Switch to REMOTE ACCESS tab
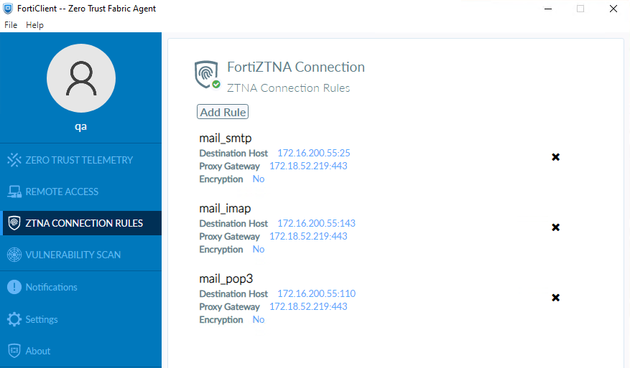This screenshot has height=368, width=630. pyautogui.click(x=62, y=192)
